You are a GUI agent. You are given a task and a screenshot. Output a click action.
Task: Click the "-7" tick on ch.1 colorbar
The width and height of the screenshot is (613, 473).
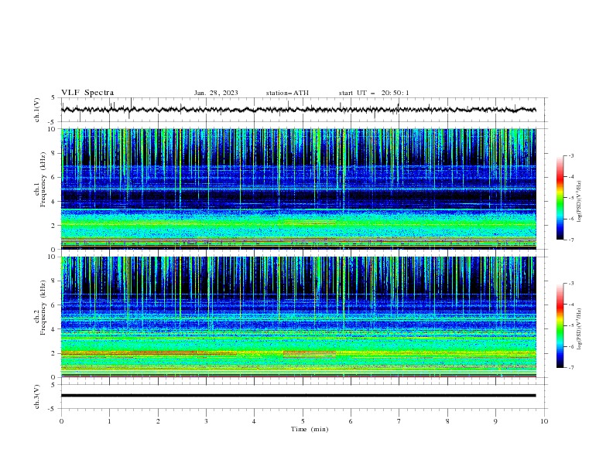coord(570,240)
